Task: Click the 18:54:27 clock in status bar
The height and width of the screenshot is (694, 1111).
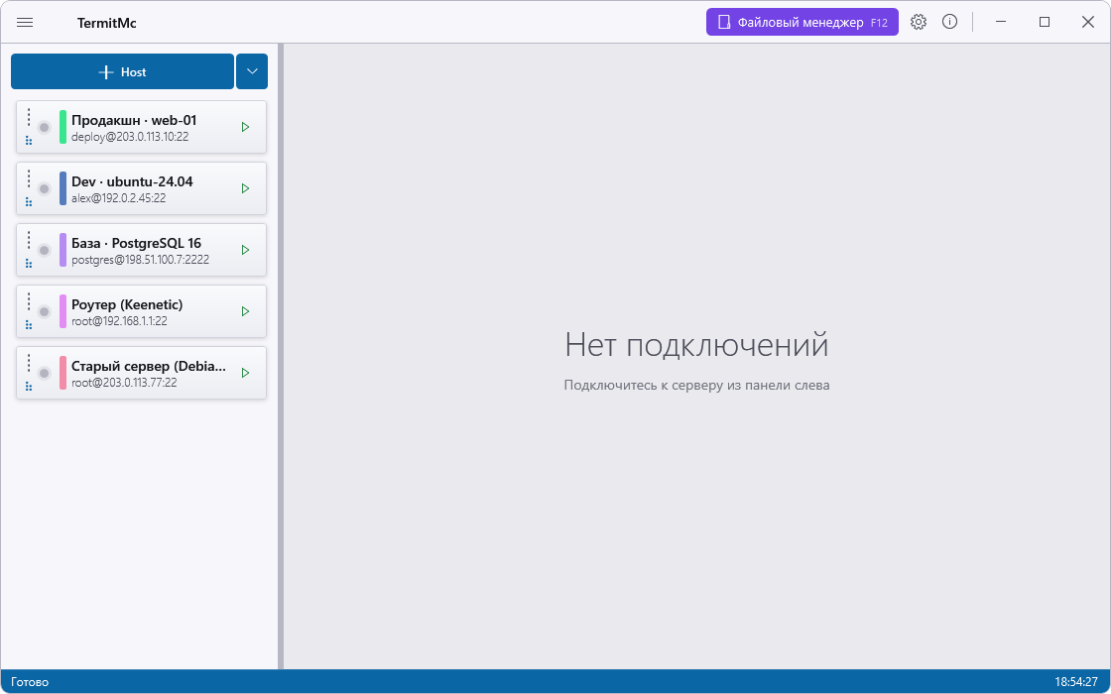Action: 1076,682
